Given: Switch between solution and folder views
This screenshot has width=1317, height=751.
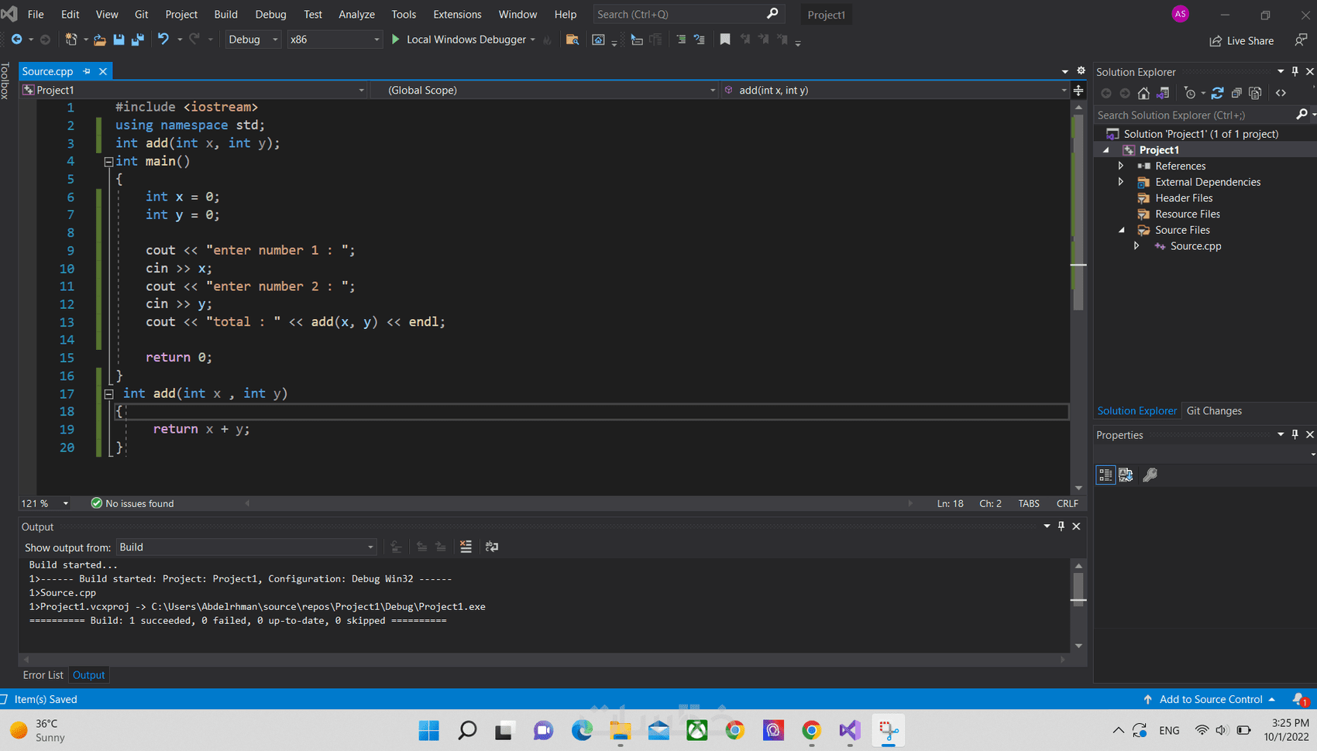Looking at the screenshot, I should click(1163, 93).
